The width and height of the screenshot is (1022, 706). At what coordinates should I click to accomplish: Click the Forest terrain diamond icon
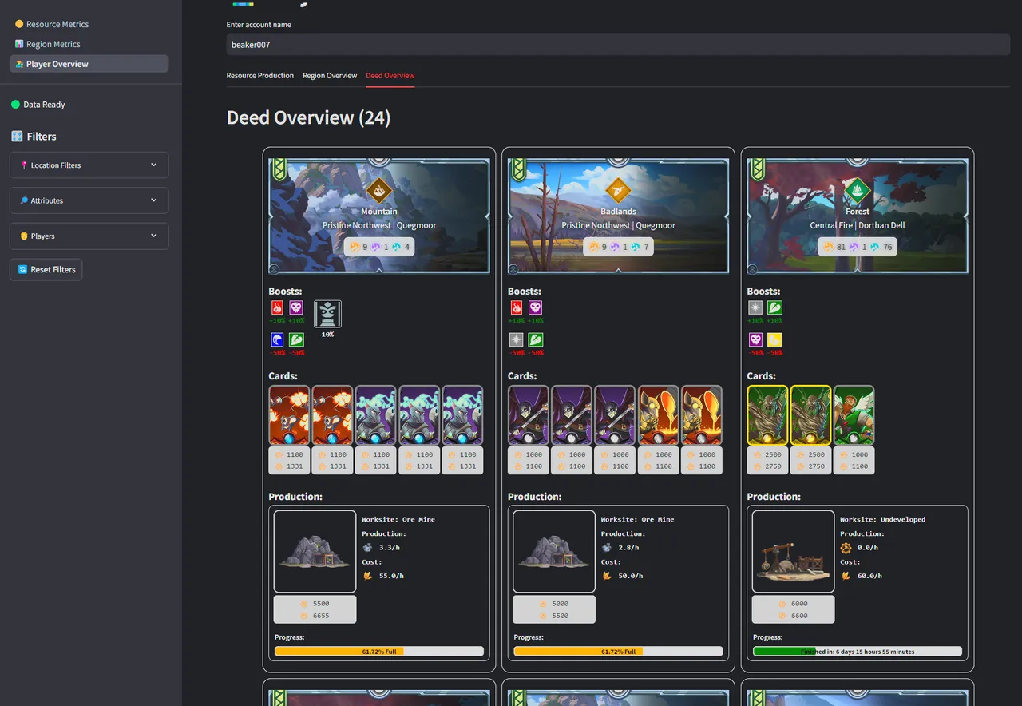pos(857,191)
